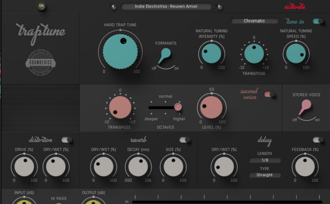Image resolution: width=330 pixels, height=204 pixels.
Task: Toggle the second voice switch
Action: (269, 94)
